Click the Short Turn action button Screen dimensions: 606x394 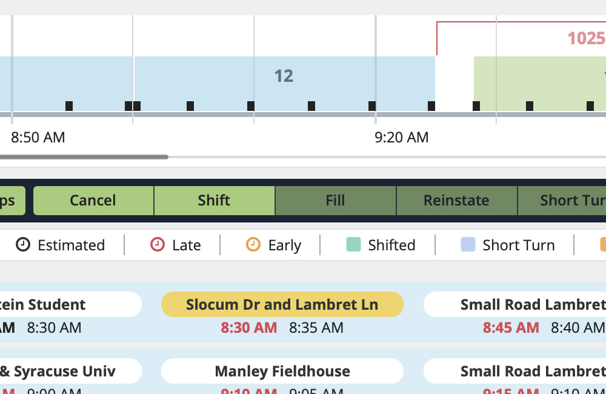click(x=562, y=201)
